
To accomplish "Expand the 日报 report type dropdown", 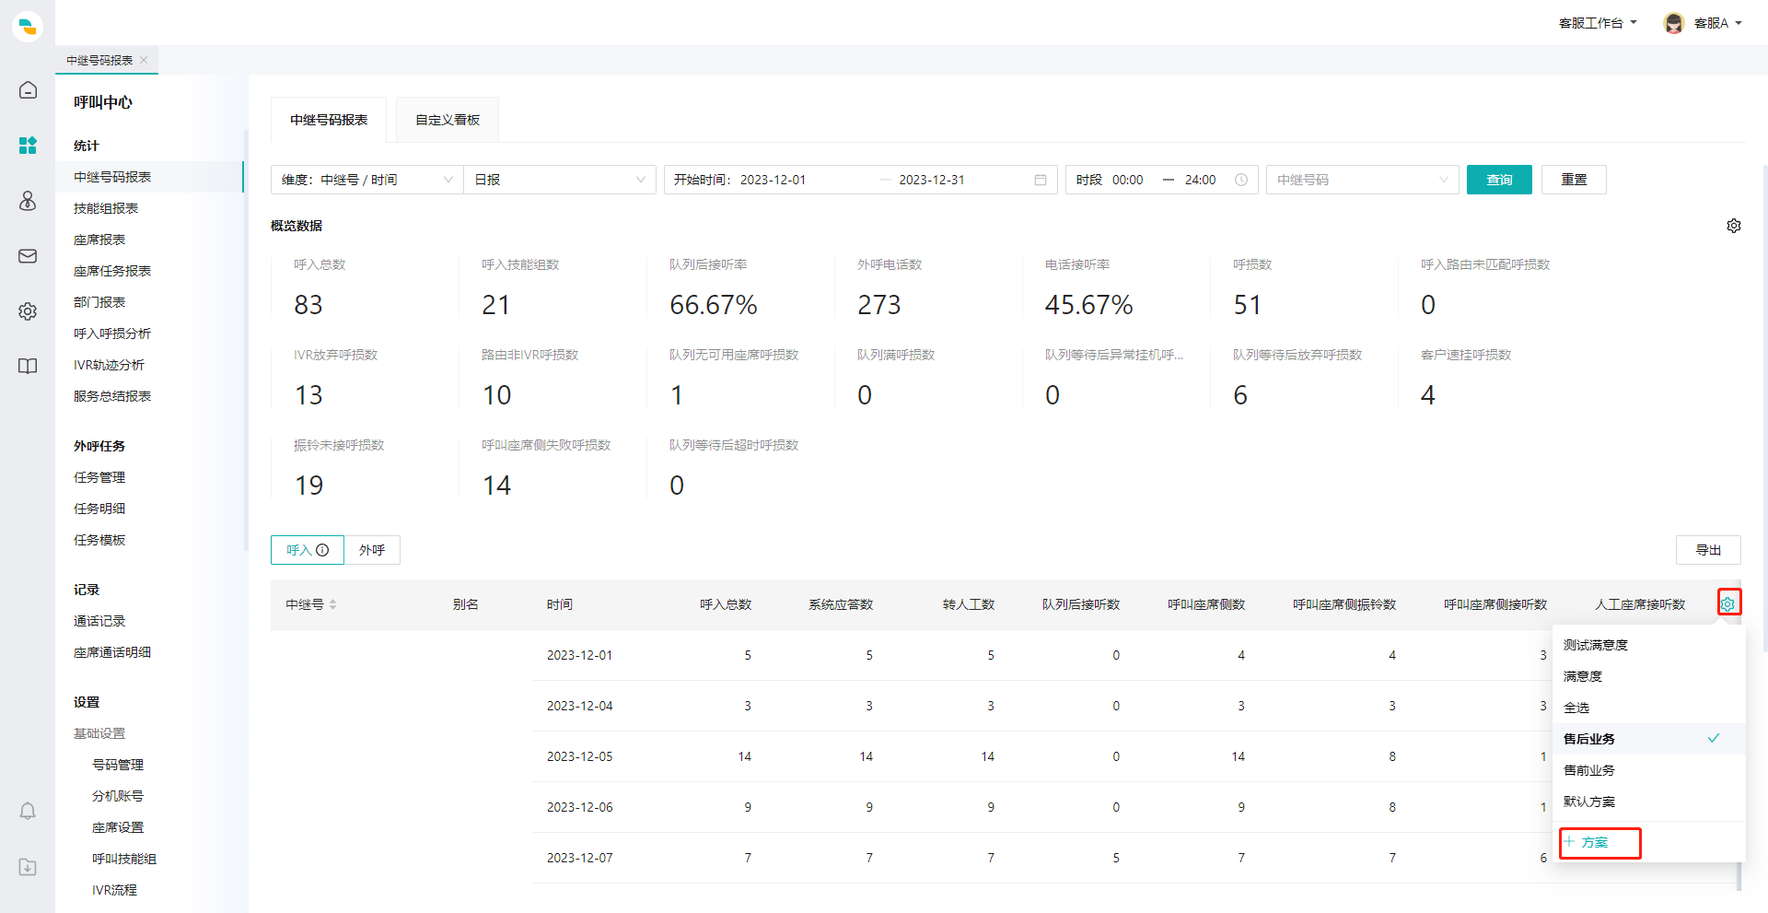I will 560,180.
